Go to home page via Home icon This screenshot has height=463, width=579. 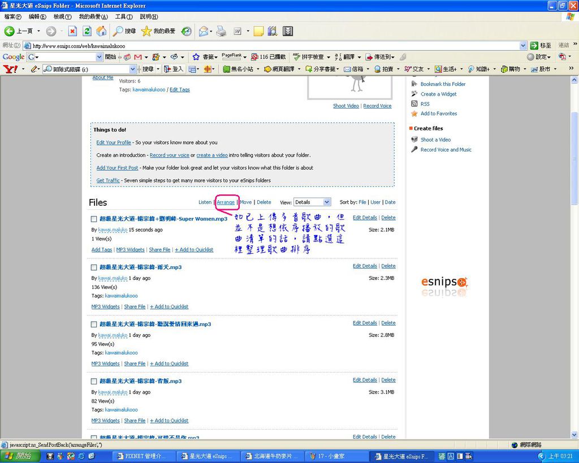(101, 32)
